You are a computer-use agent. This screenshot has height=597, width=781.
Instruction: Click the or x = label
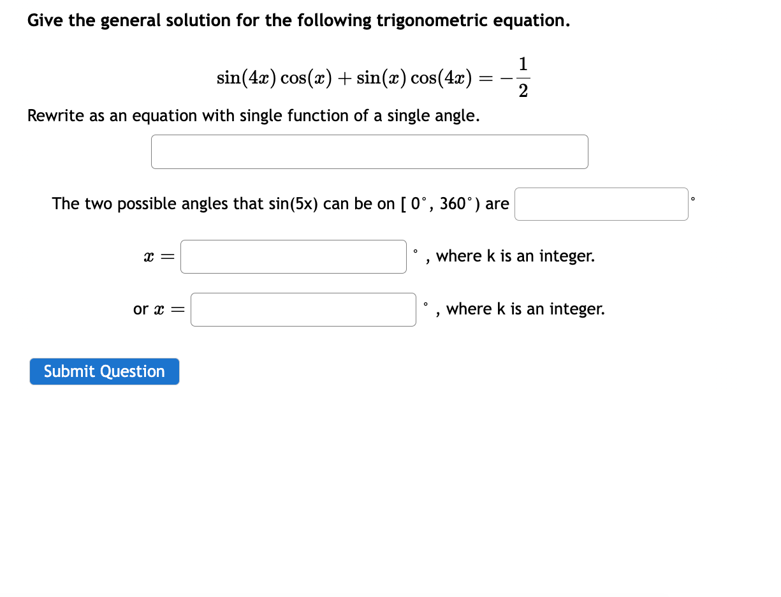click(157, 309)
